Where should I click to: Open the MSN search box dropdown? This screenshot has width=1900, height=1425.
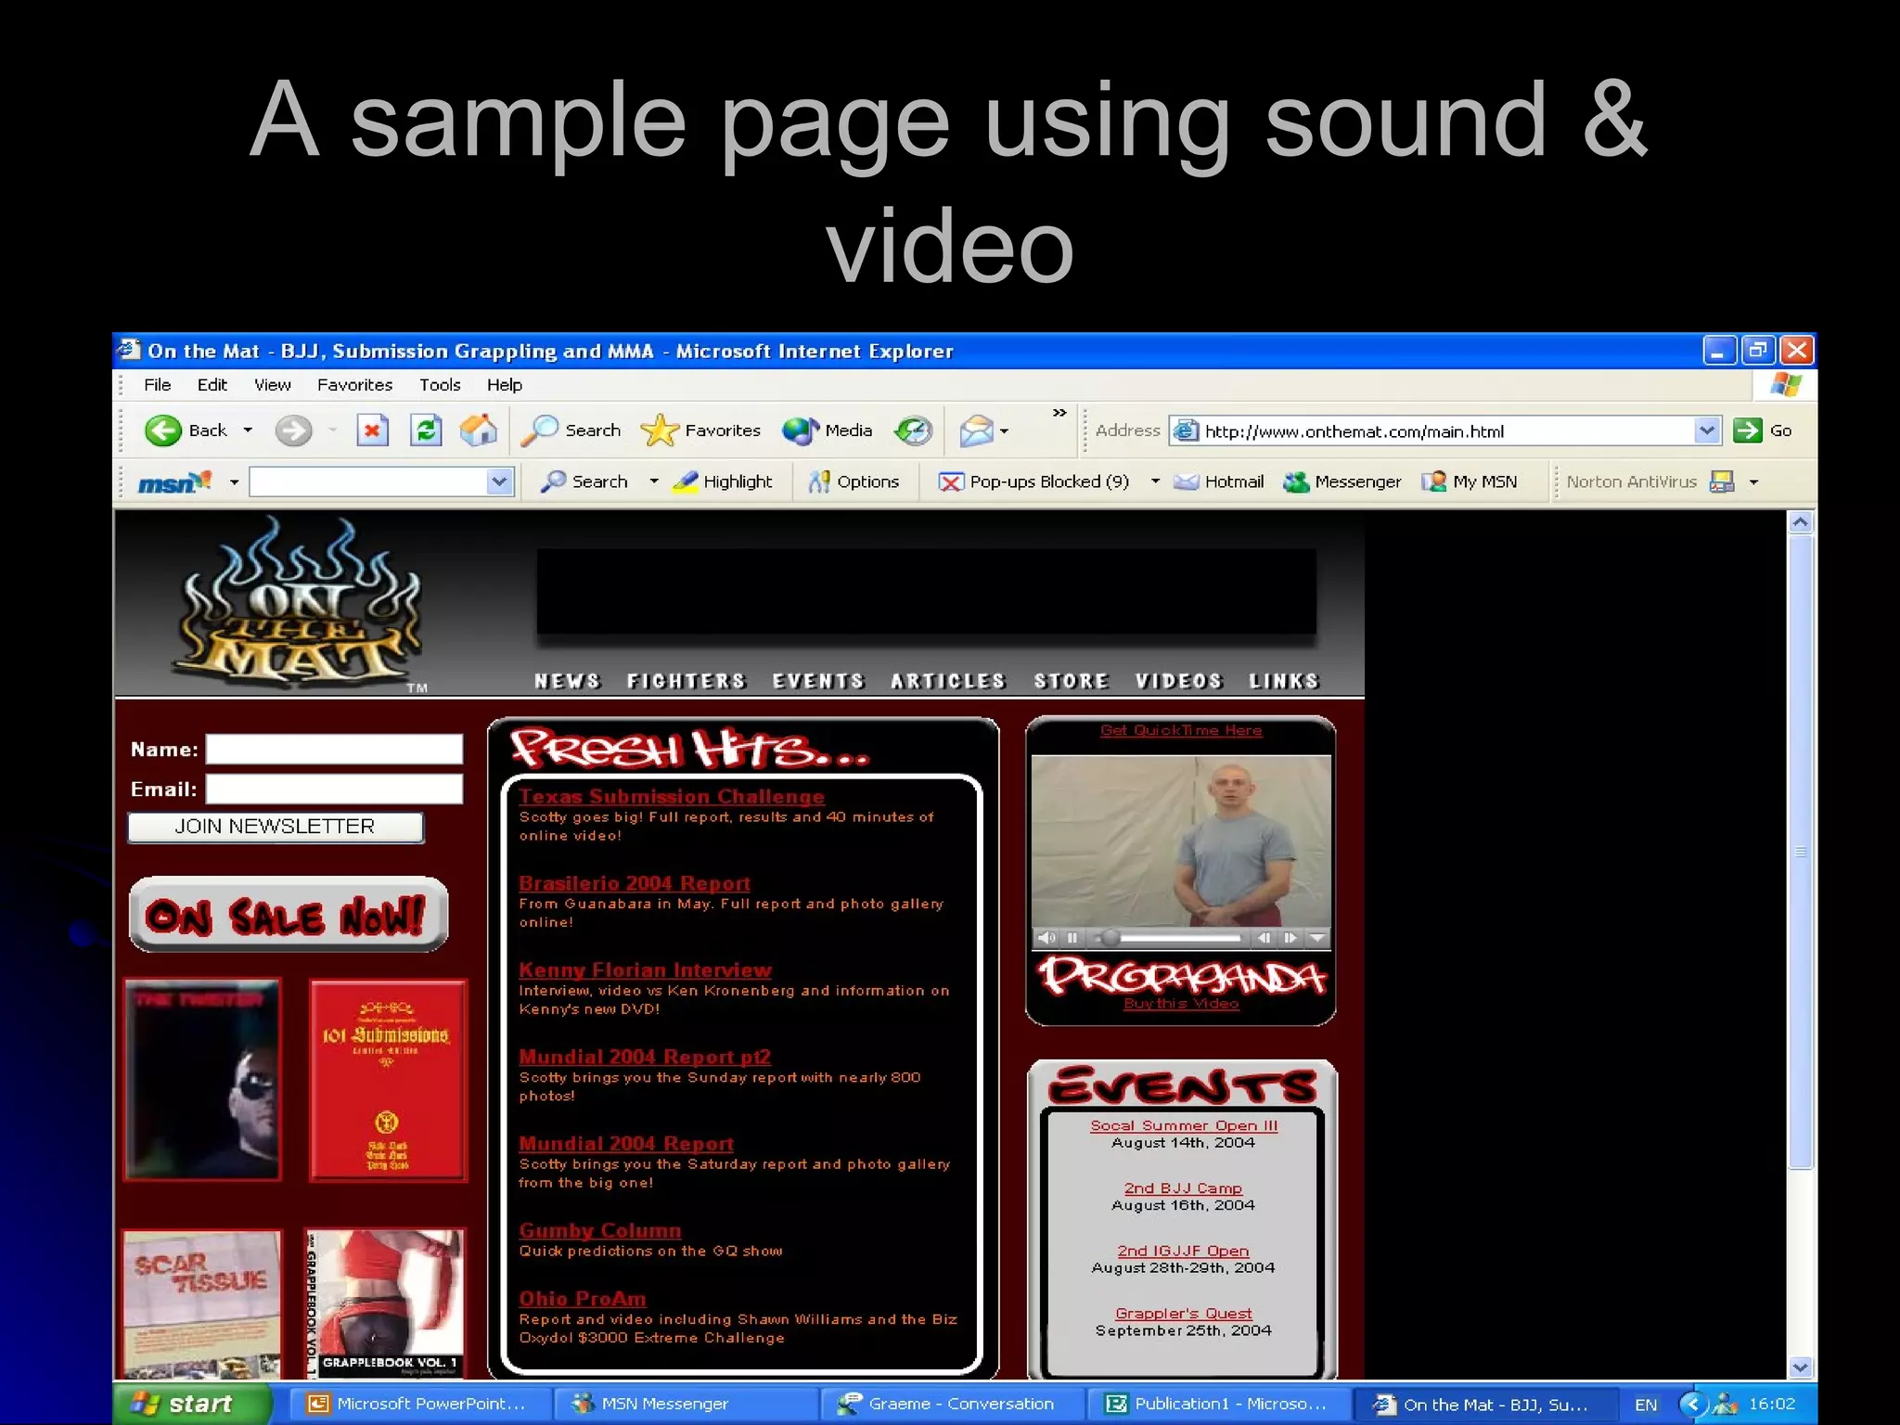(499, 481)
